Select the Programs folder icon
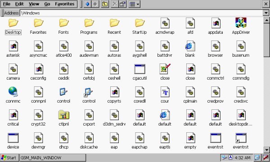The image size is (270, 162). tap(89, 22)
